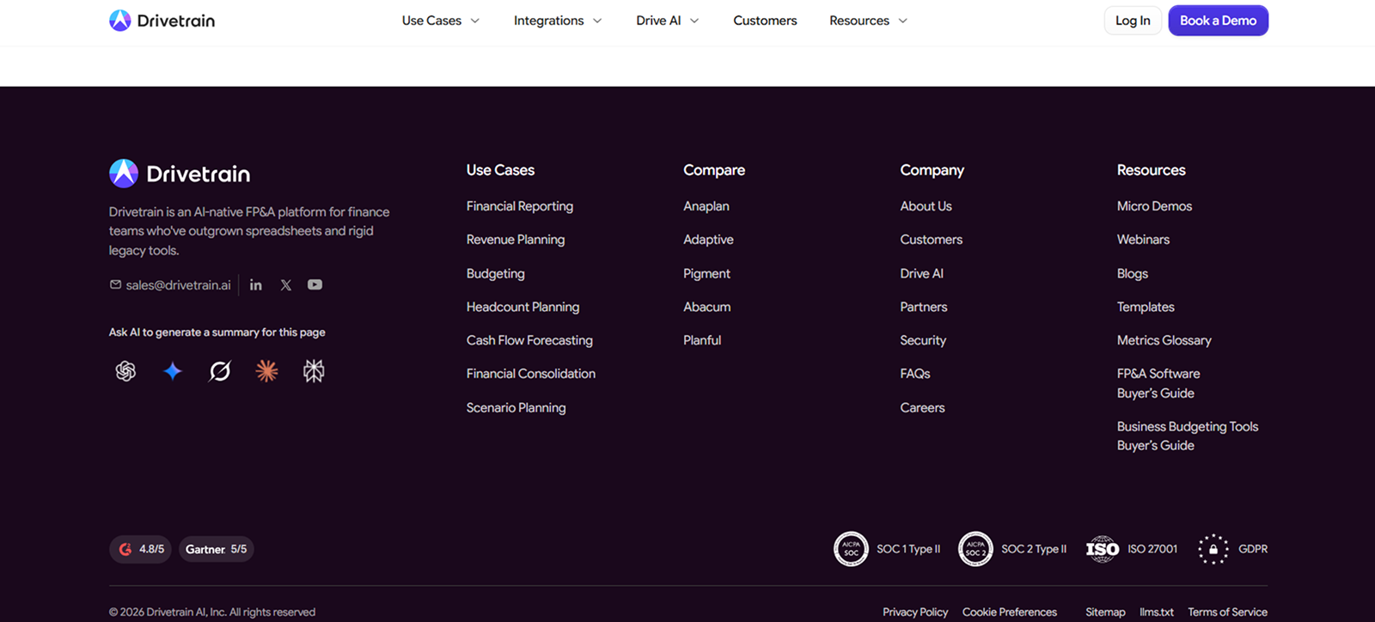Screen dimensions: 1375x622
Task: Click the ISO 27001 certification badge
Action: (1132, 549)
